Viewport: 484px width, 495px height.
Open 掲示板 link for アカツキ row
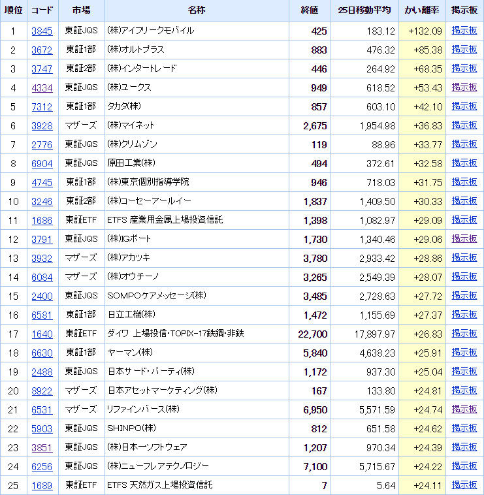point(464,258)
